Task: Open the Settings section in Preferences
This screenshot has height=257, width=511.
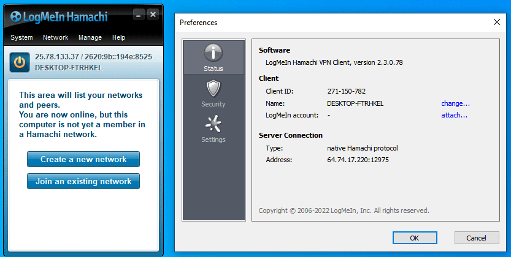Action: click(x=213, y=128)
